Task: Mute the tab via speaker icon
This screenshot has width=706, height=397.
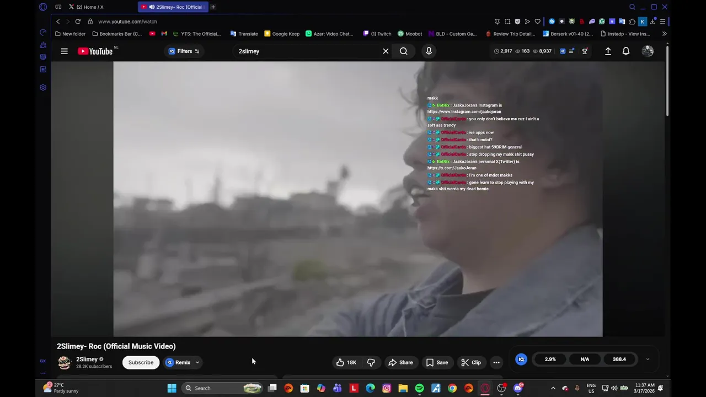Action: pos(152,7)
